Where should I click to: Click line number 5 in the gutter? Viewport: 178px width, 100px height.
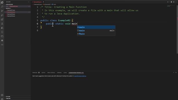tap(38, 20)
